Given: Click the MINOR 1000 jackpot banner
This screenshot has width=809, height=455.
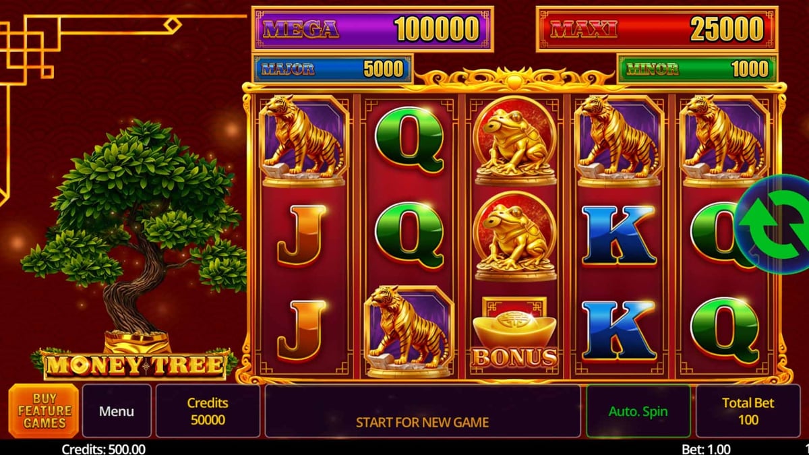Looking at the screenshot, I should point(697,69).
